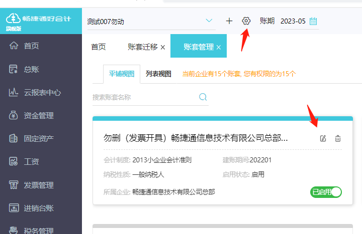Click the 首页 home icon in sidebar
This screenshot has height=234, width=362.
14,45
